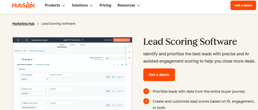Open the Score limit 100 dropdown
This screenshot has width=258, height=110.
pos(25,51)
